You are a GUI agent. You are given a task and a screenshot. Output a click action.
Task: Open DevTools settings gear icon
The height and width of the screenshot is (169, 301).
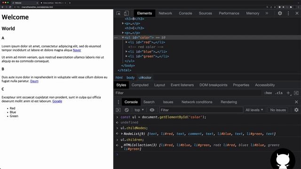pos(280,13)
